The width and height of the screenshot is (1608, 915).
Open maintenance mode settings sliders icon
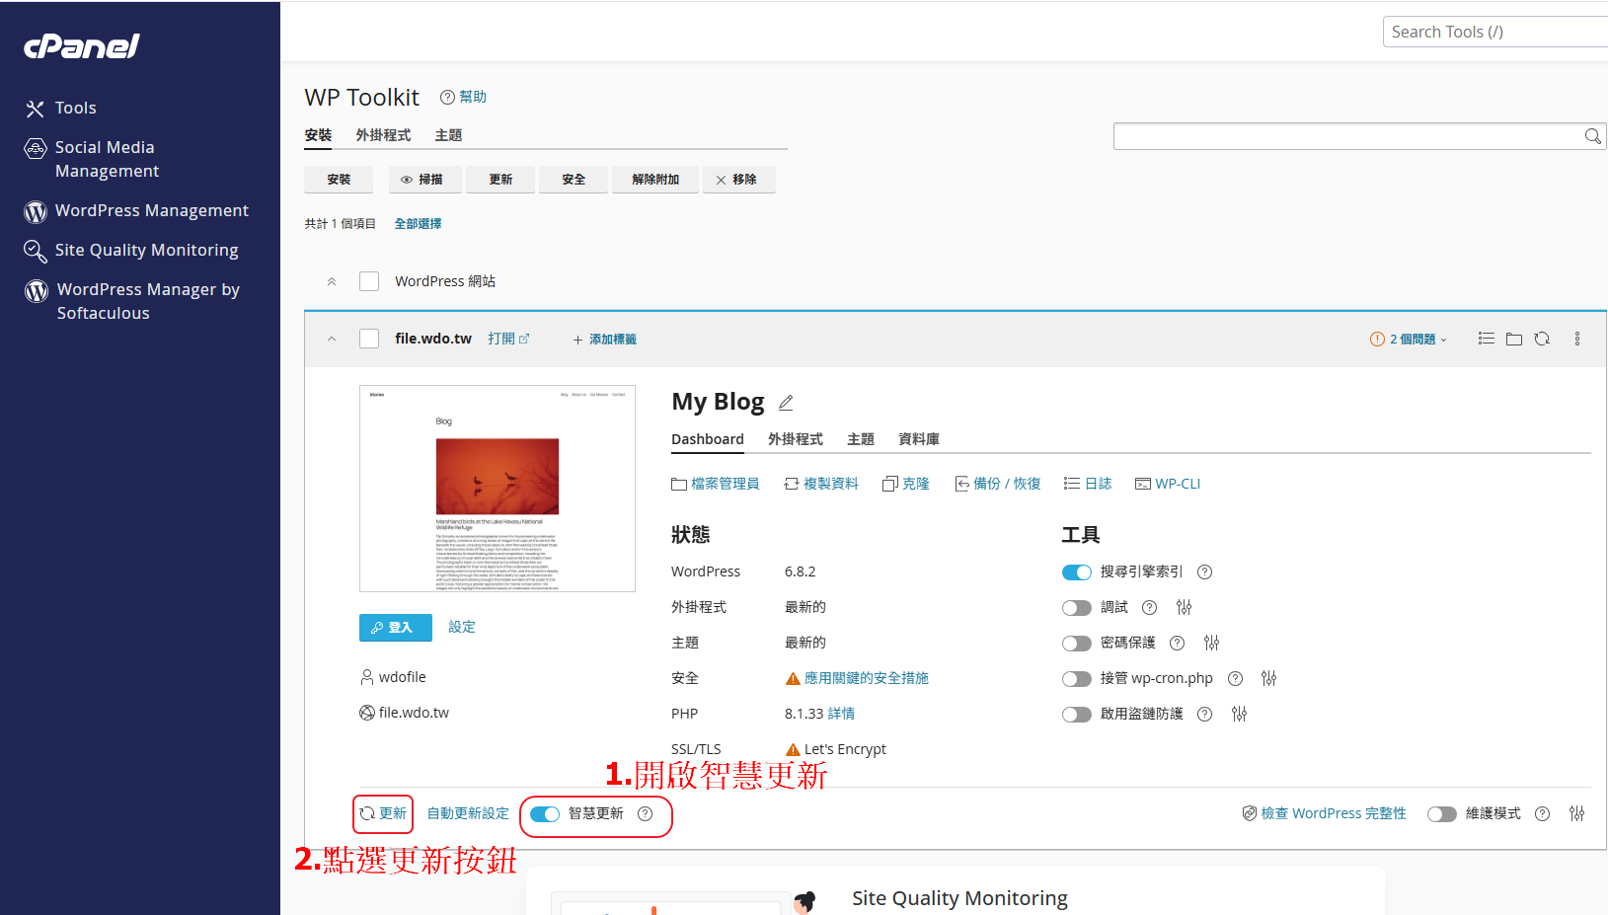pyautogui.click(x=1576, y=813)
